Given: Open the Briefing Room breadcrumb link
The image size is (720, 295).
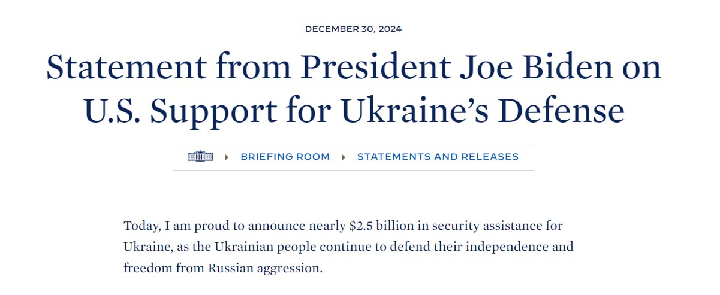Looking at the screenshot, I should click(x=285, y=157).
